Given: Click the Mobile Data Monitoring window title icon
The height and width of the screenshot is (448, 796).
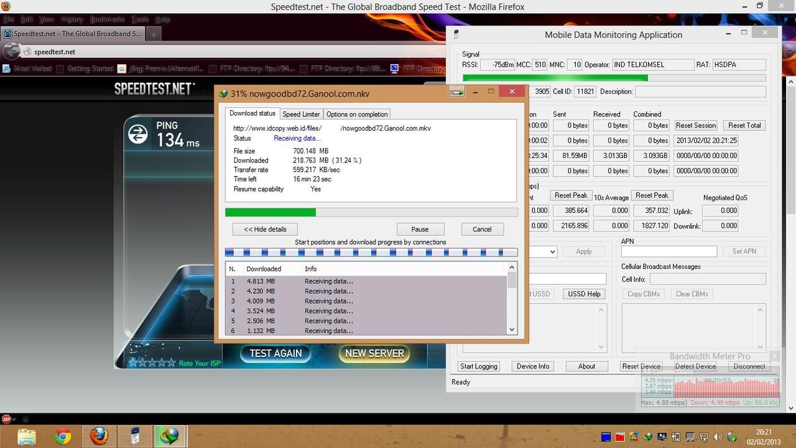Looking at the screenshot, I should point(456,35).
